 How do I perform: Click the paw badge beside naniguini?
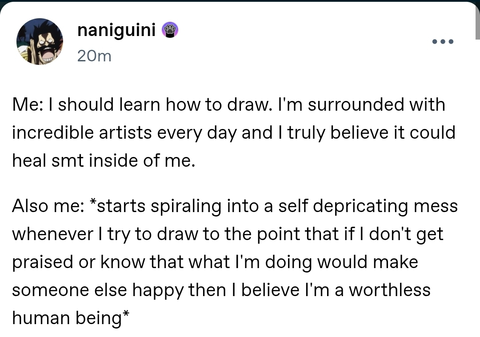pyautogui.click(x=171, y=30)
